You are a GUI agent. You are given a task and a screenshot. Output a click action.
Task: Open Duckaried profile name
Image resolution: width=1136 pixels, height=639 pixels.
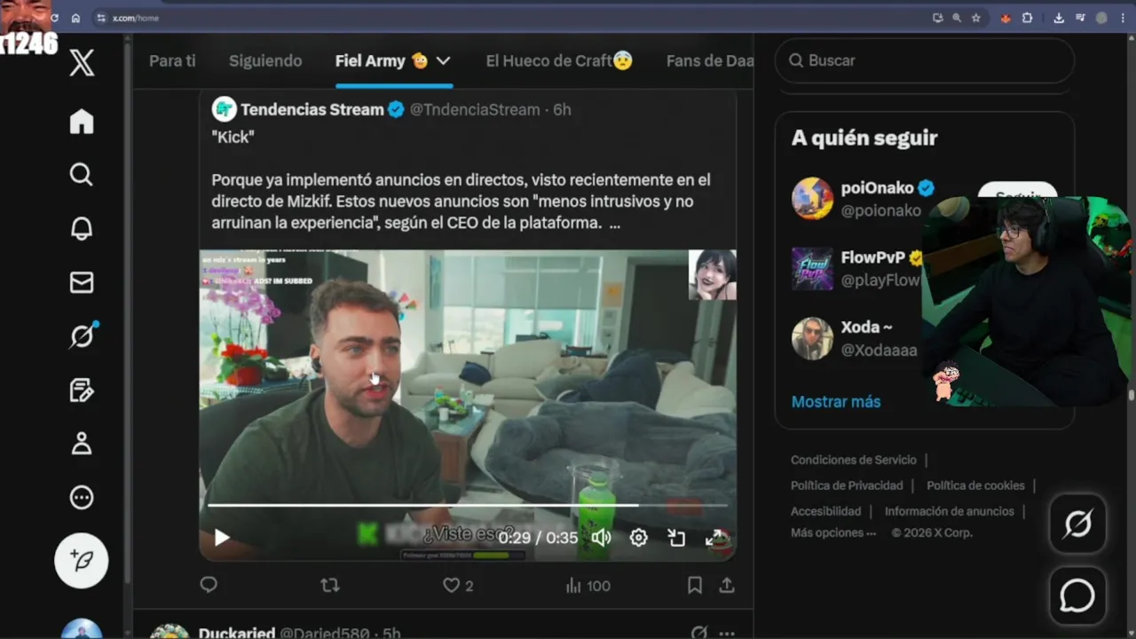(x=237, y=633)
